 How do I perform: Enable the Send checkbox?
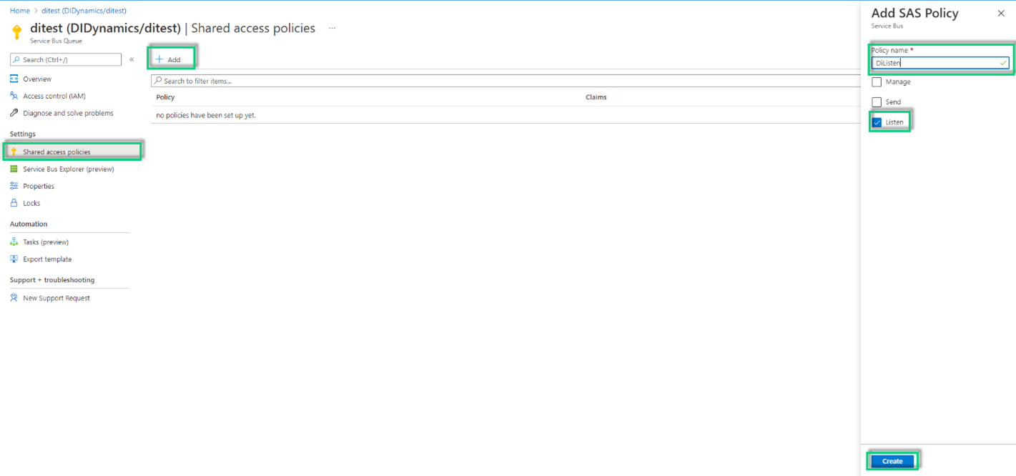click(x=877, y=102)
